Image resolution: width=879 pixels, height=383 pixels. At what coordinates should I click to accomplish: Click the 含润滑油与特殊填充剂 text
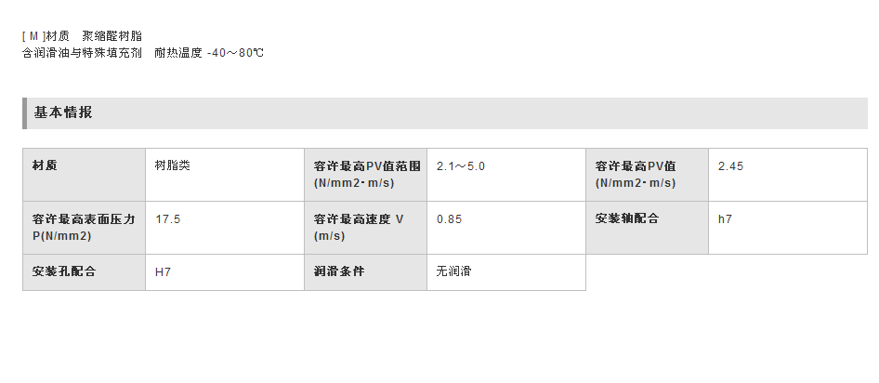(x=82, y=53)
